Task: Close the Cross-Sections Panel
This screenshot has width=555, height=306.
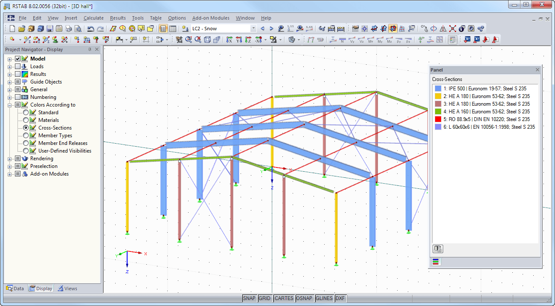Action: [538, 70]
